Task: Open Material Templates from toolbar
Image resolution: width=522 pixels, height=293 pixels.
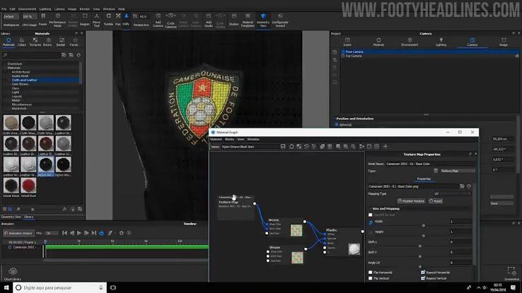Action: 248,20
